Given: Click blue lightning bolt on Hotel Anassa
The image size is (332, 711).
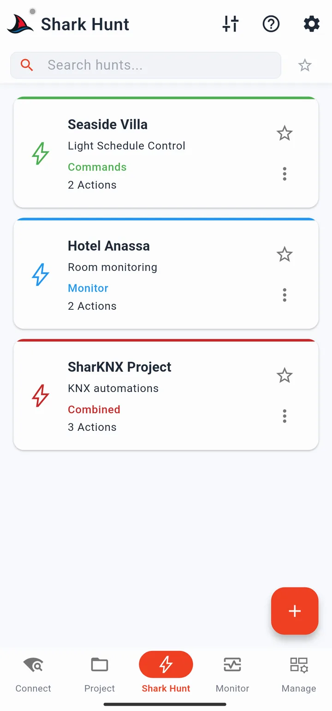Looking at the screenshot, I should point(41,275).
